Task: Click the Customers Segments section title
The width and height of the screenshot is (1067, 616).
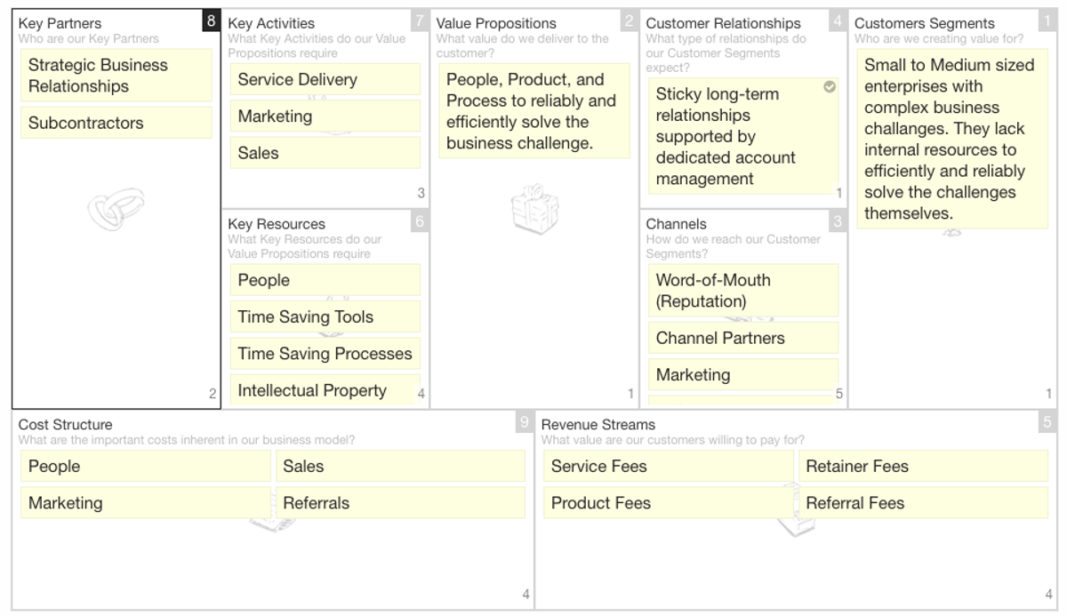Action: [x=925, y=23]
